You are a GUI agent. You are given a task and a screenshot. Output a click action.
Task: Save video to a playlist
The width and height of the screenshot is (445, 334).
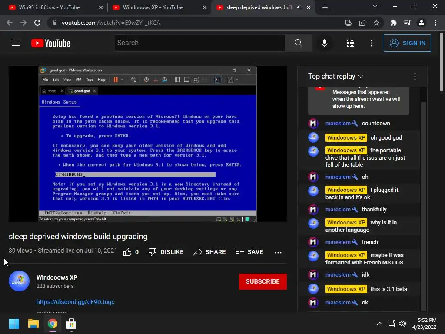(249, 252)
